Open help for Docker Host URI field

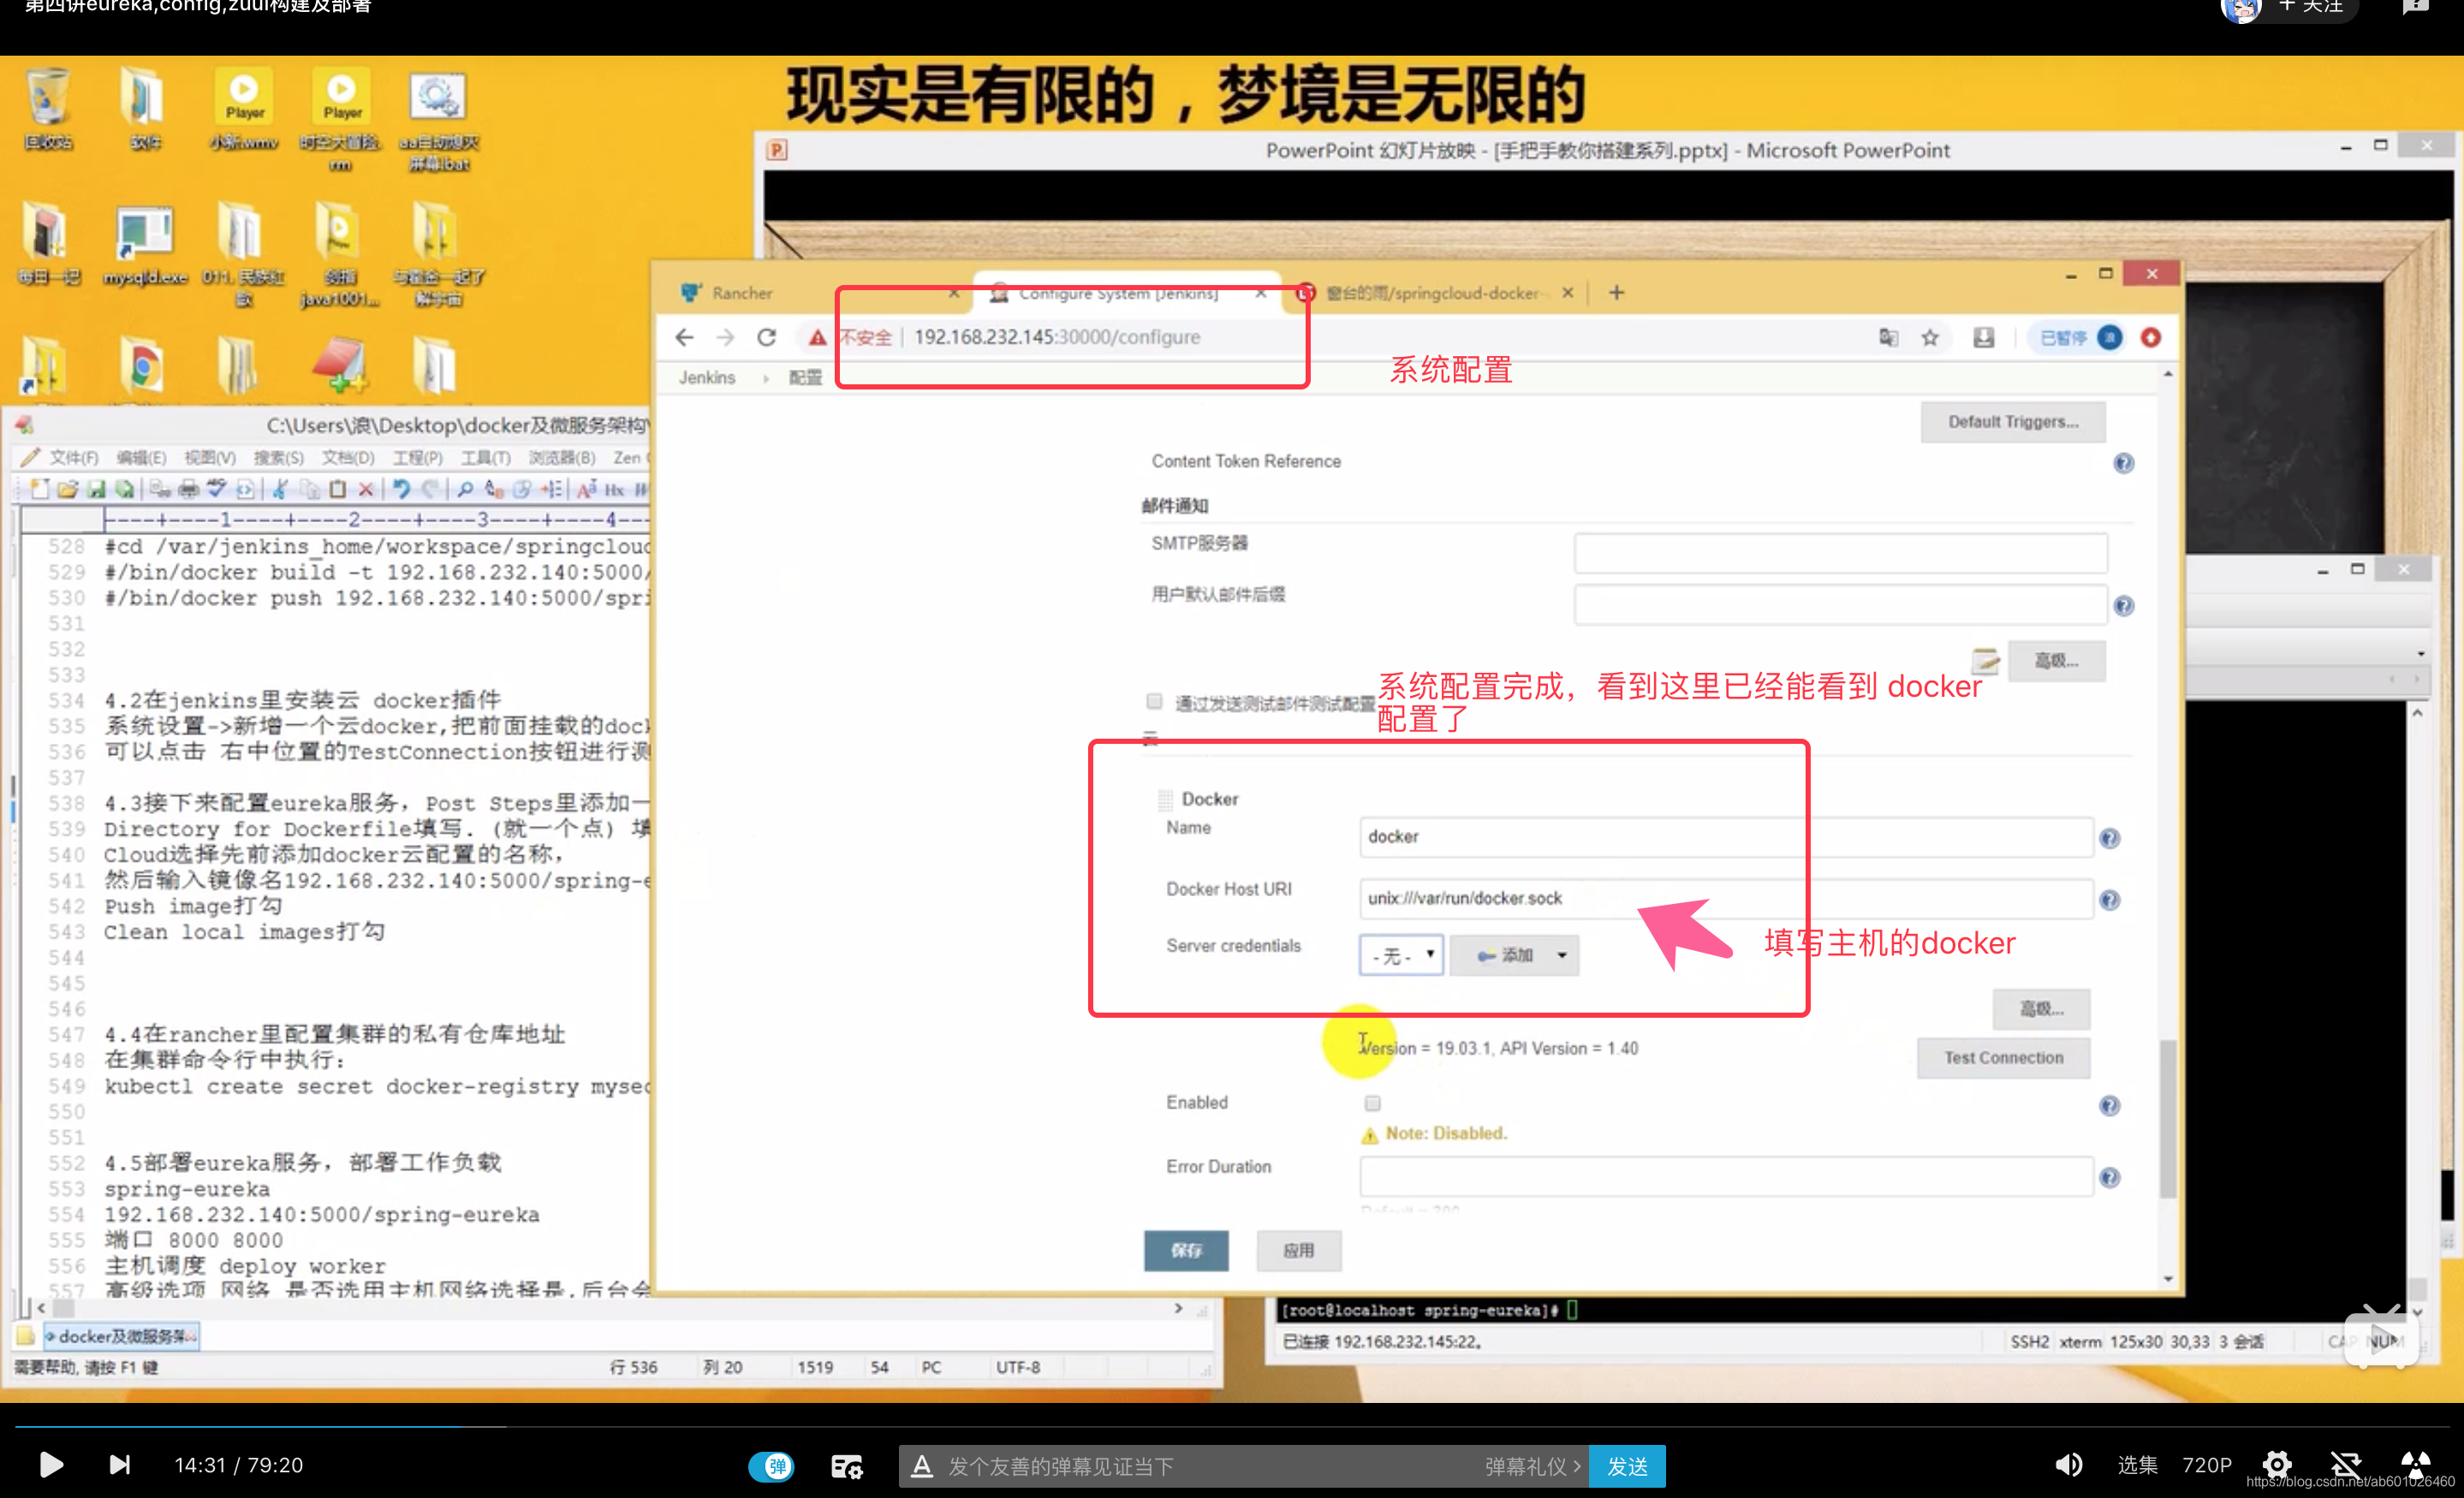2110,900
